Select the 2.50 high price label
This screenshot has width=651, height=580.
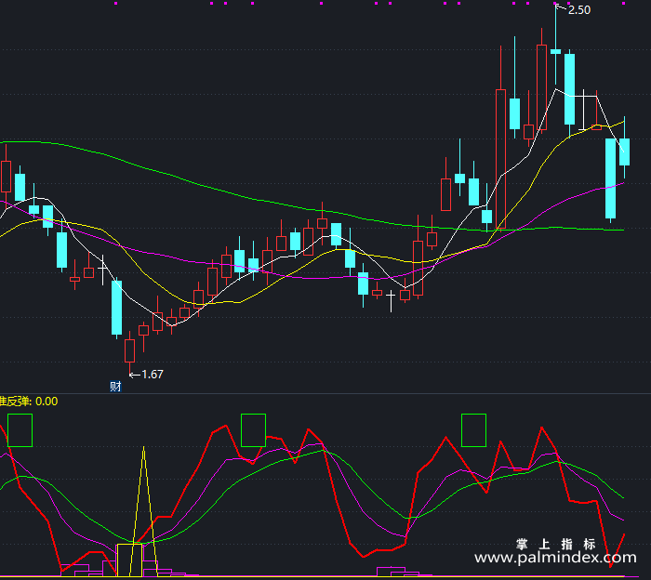point(579,10)
